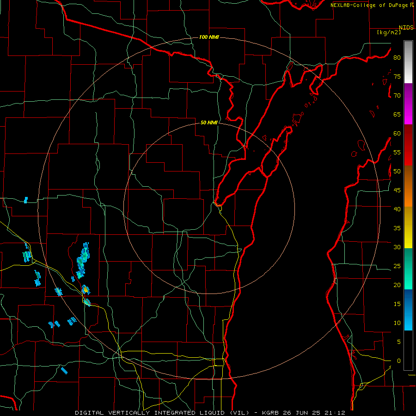The height and width of the screenshot is (416, 416).
Task: Click the 50 value on color scale
Action: 397,171
